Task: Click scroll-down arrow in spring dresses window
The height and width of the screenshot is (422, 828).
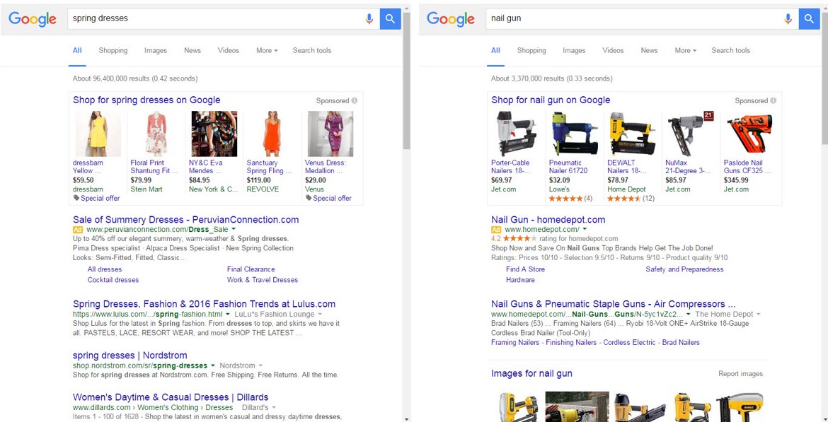Action: pyautogui.click(x=407, y=418)
